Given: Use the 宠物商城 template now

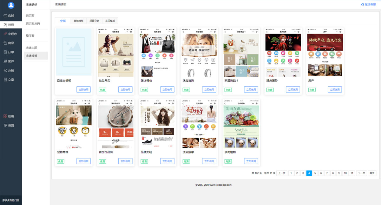Looking at the screenshot, I should [83, 161].
